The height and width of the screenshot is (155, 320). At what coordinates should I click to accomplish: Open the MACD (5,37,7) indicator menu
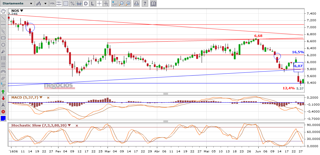click(x=41, y=98)
